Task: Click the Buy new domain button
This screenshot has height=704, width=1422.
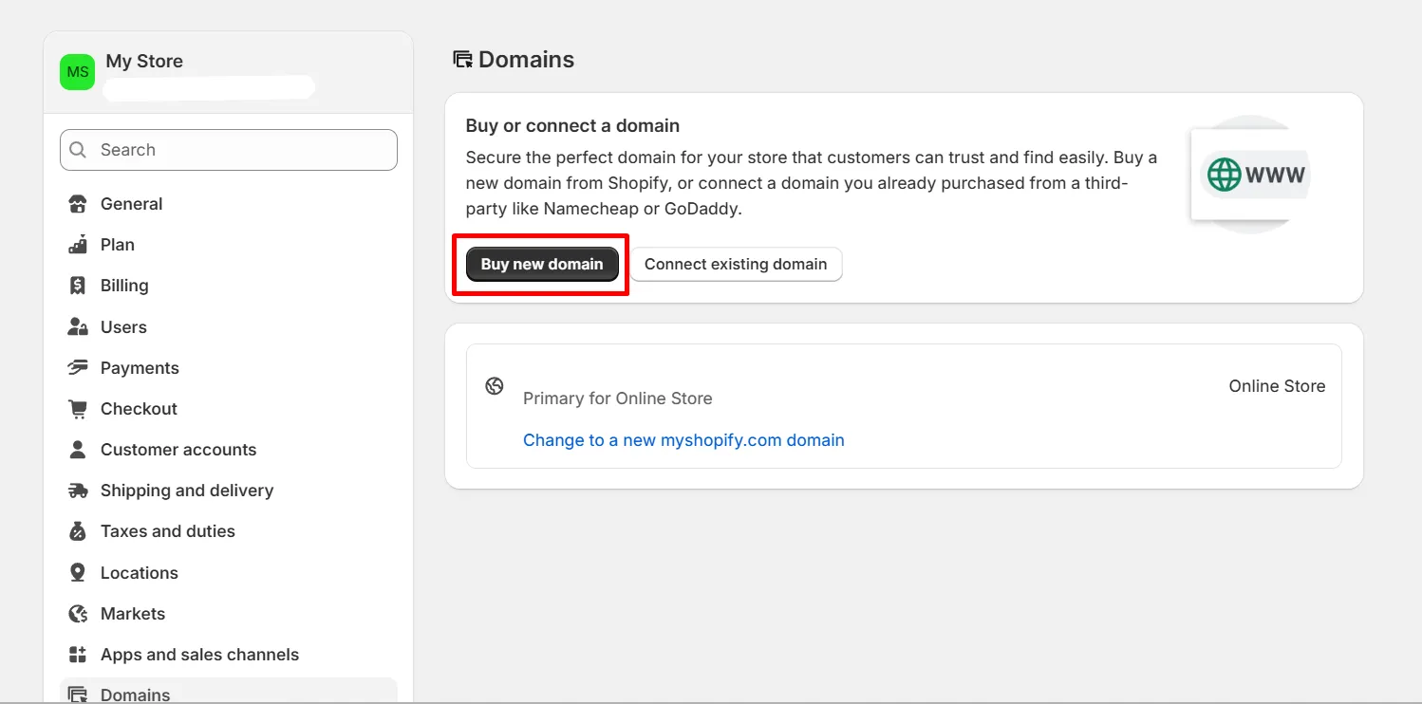Action: 542,264
